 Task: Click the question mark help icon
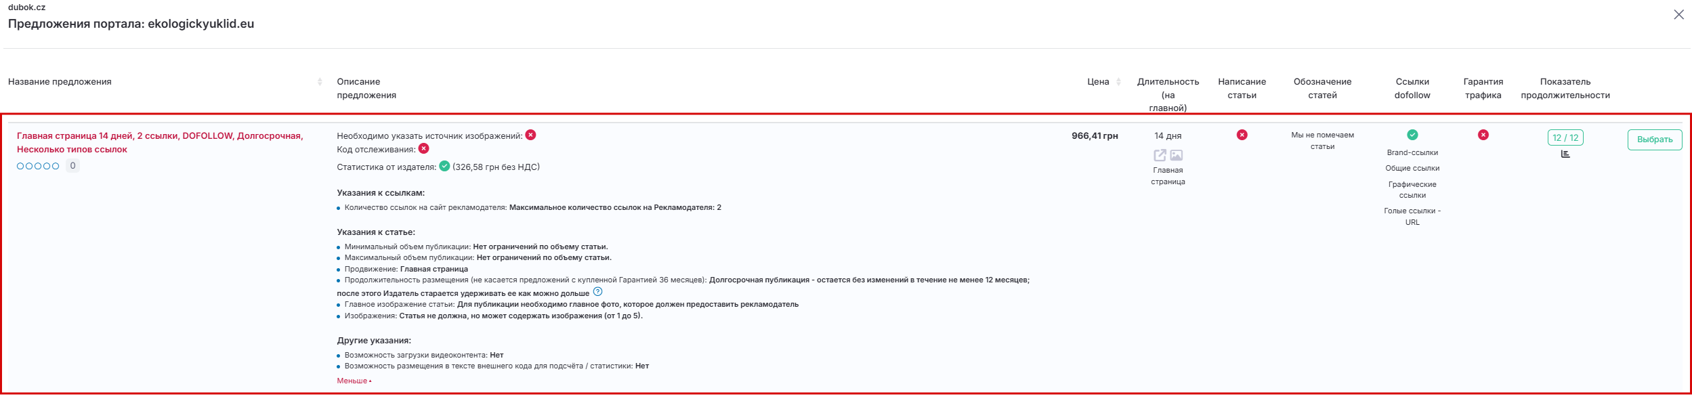[597, 292]
